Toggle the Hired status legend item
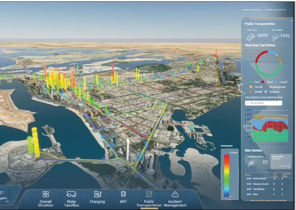This screenshot has width=296, height=210. tap(267, 82)
